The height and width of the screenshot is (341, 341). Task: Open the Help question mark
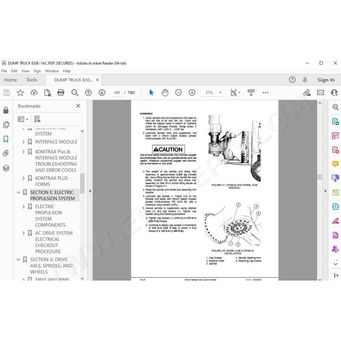point(292,80)
